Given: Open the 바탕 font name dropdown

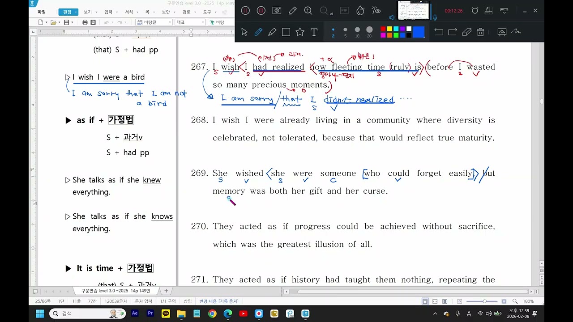Looking at the screenshot, I should click(222, 22).
